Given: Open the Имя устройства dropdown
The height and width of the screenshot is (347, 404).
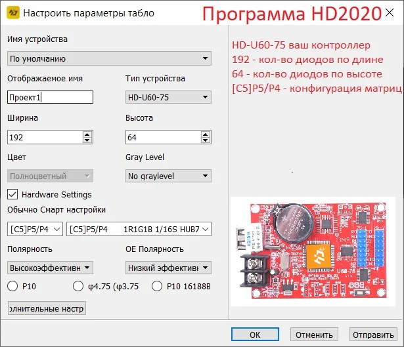Looking at the screenshot, I should [x=109, y=58].
